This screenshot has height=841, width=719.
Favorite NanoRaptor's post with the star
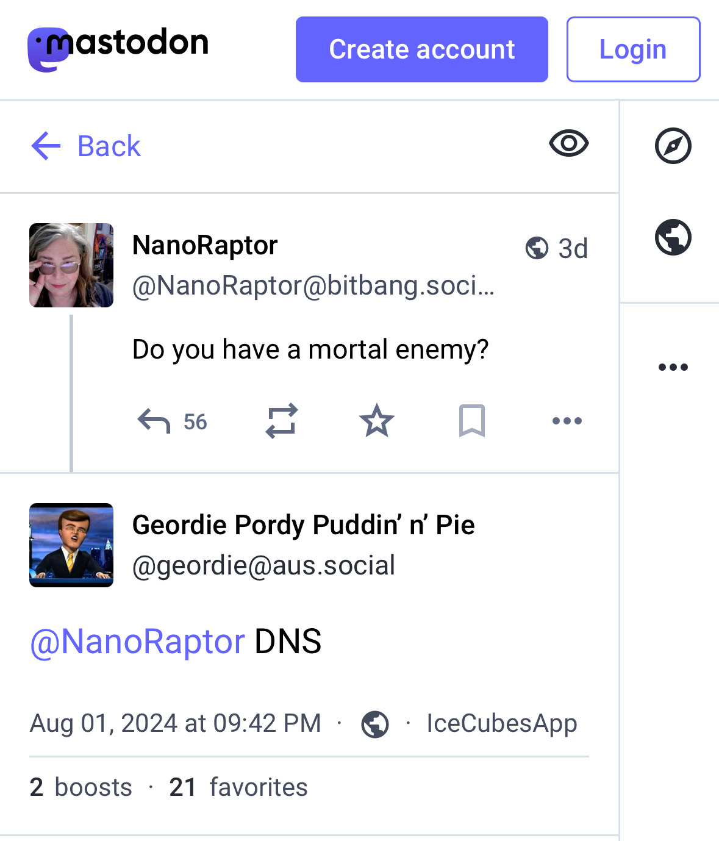point(376,421)
